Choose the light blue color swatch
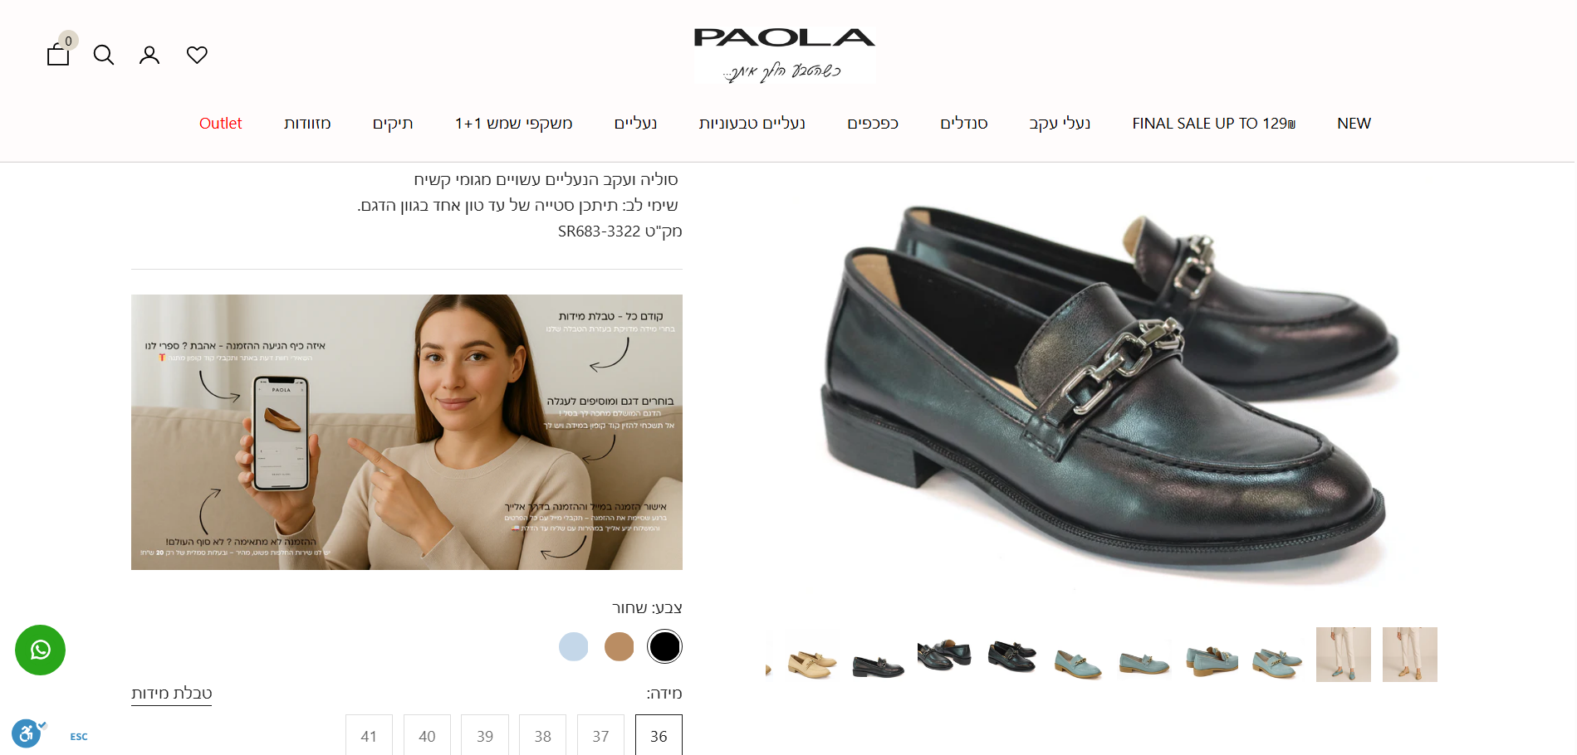This screenshot has width=1577, height=755. pos(573,646)
